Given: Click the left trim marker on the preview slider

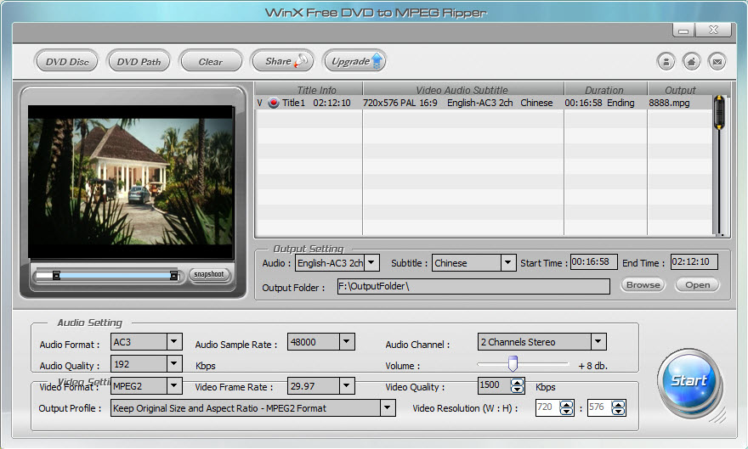Looking at the screenshot, I should point(56,275).
